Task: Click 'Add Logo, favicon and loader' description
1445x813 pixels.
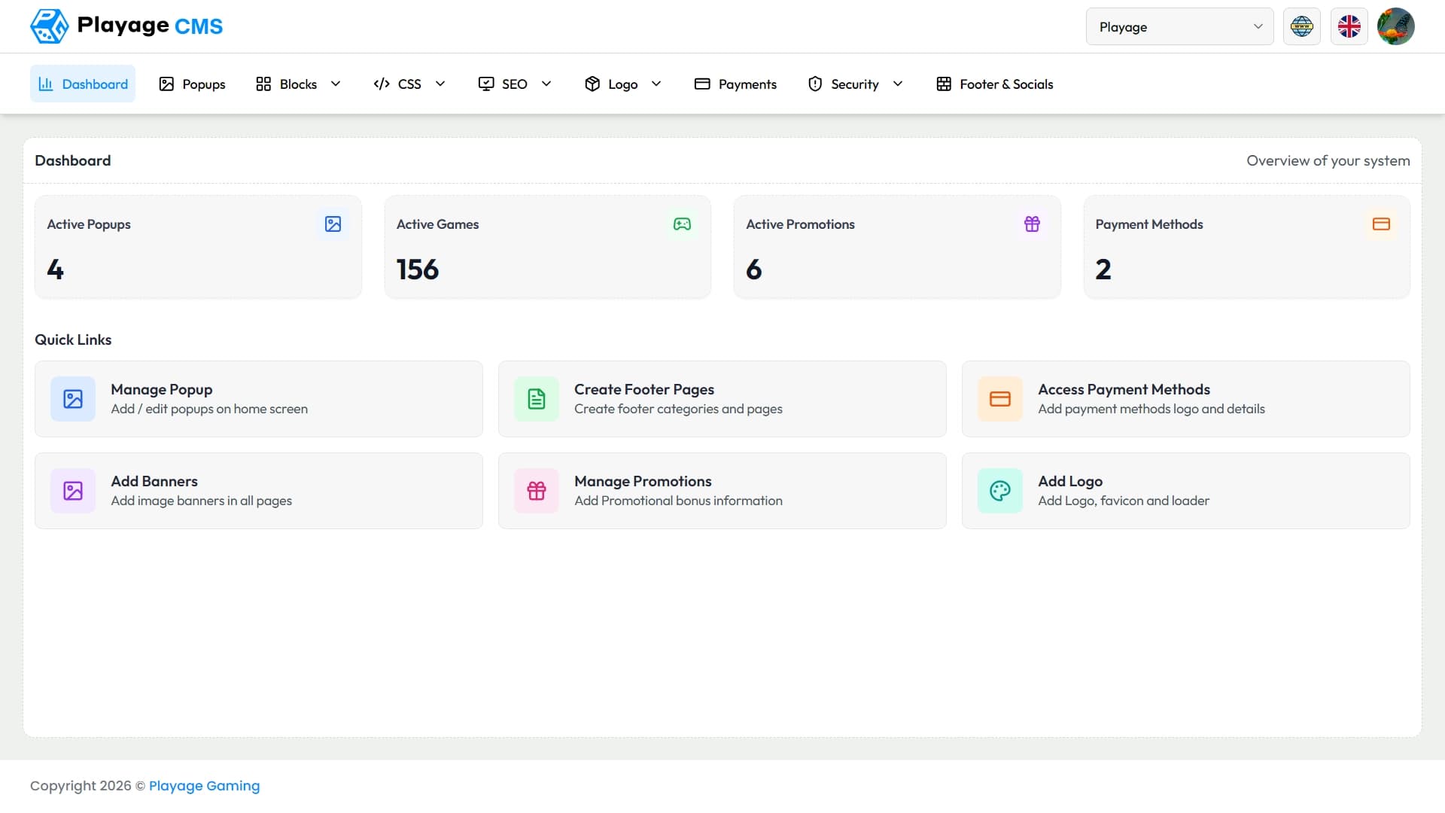Action: coord(1124,501)
